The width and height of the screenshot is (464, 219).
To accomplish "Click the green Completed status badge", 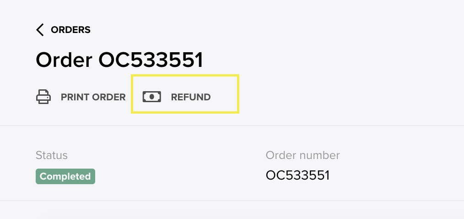I will click(65, 176).
